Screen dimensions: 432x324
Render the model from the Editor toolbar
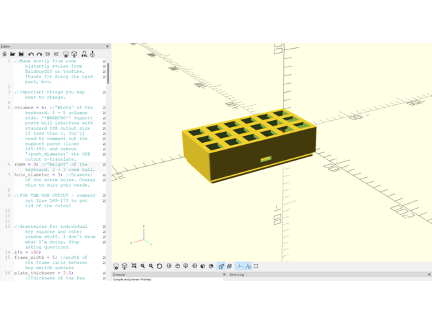[x=74, y=54]
